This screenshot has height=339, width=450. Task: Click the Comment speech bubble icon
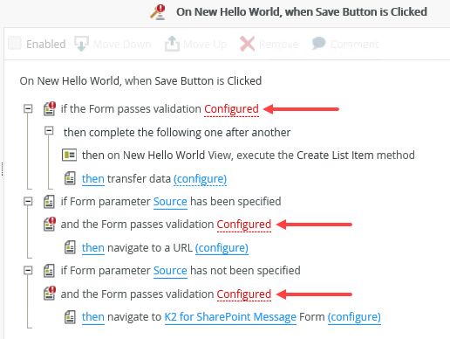(319, 44)
